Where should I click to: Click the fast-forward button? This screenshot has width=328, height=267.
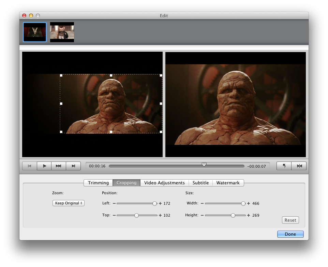59,166
